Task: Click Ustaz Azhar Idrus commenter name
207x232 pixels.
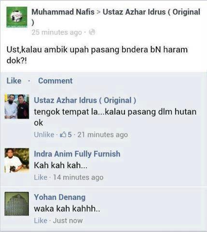Action: click(85, 100)
